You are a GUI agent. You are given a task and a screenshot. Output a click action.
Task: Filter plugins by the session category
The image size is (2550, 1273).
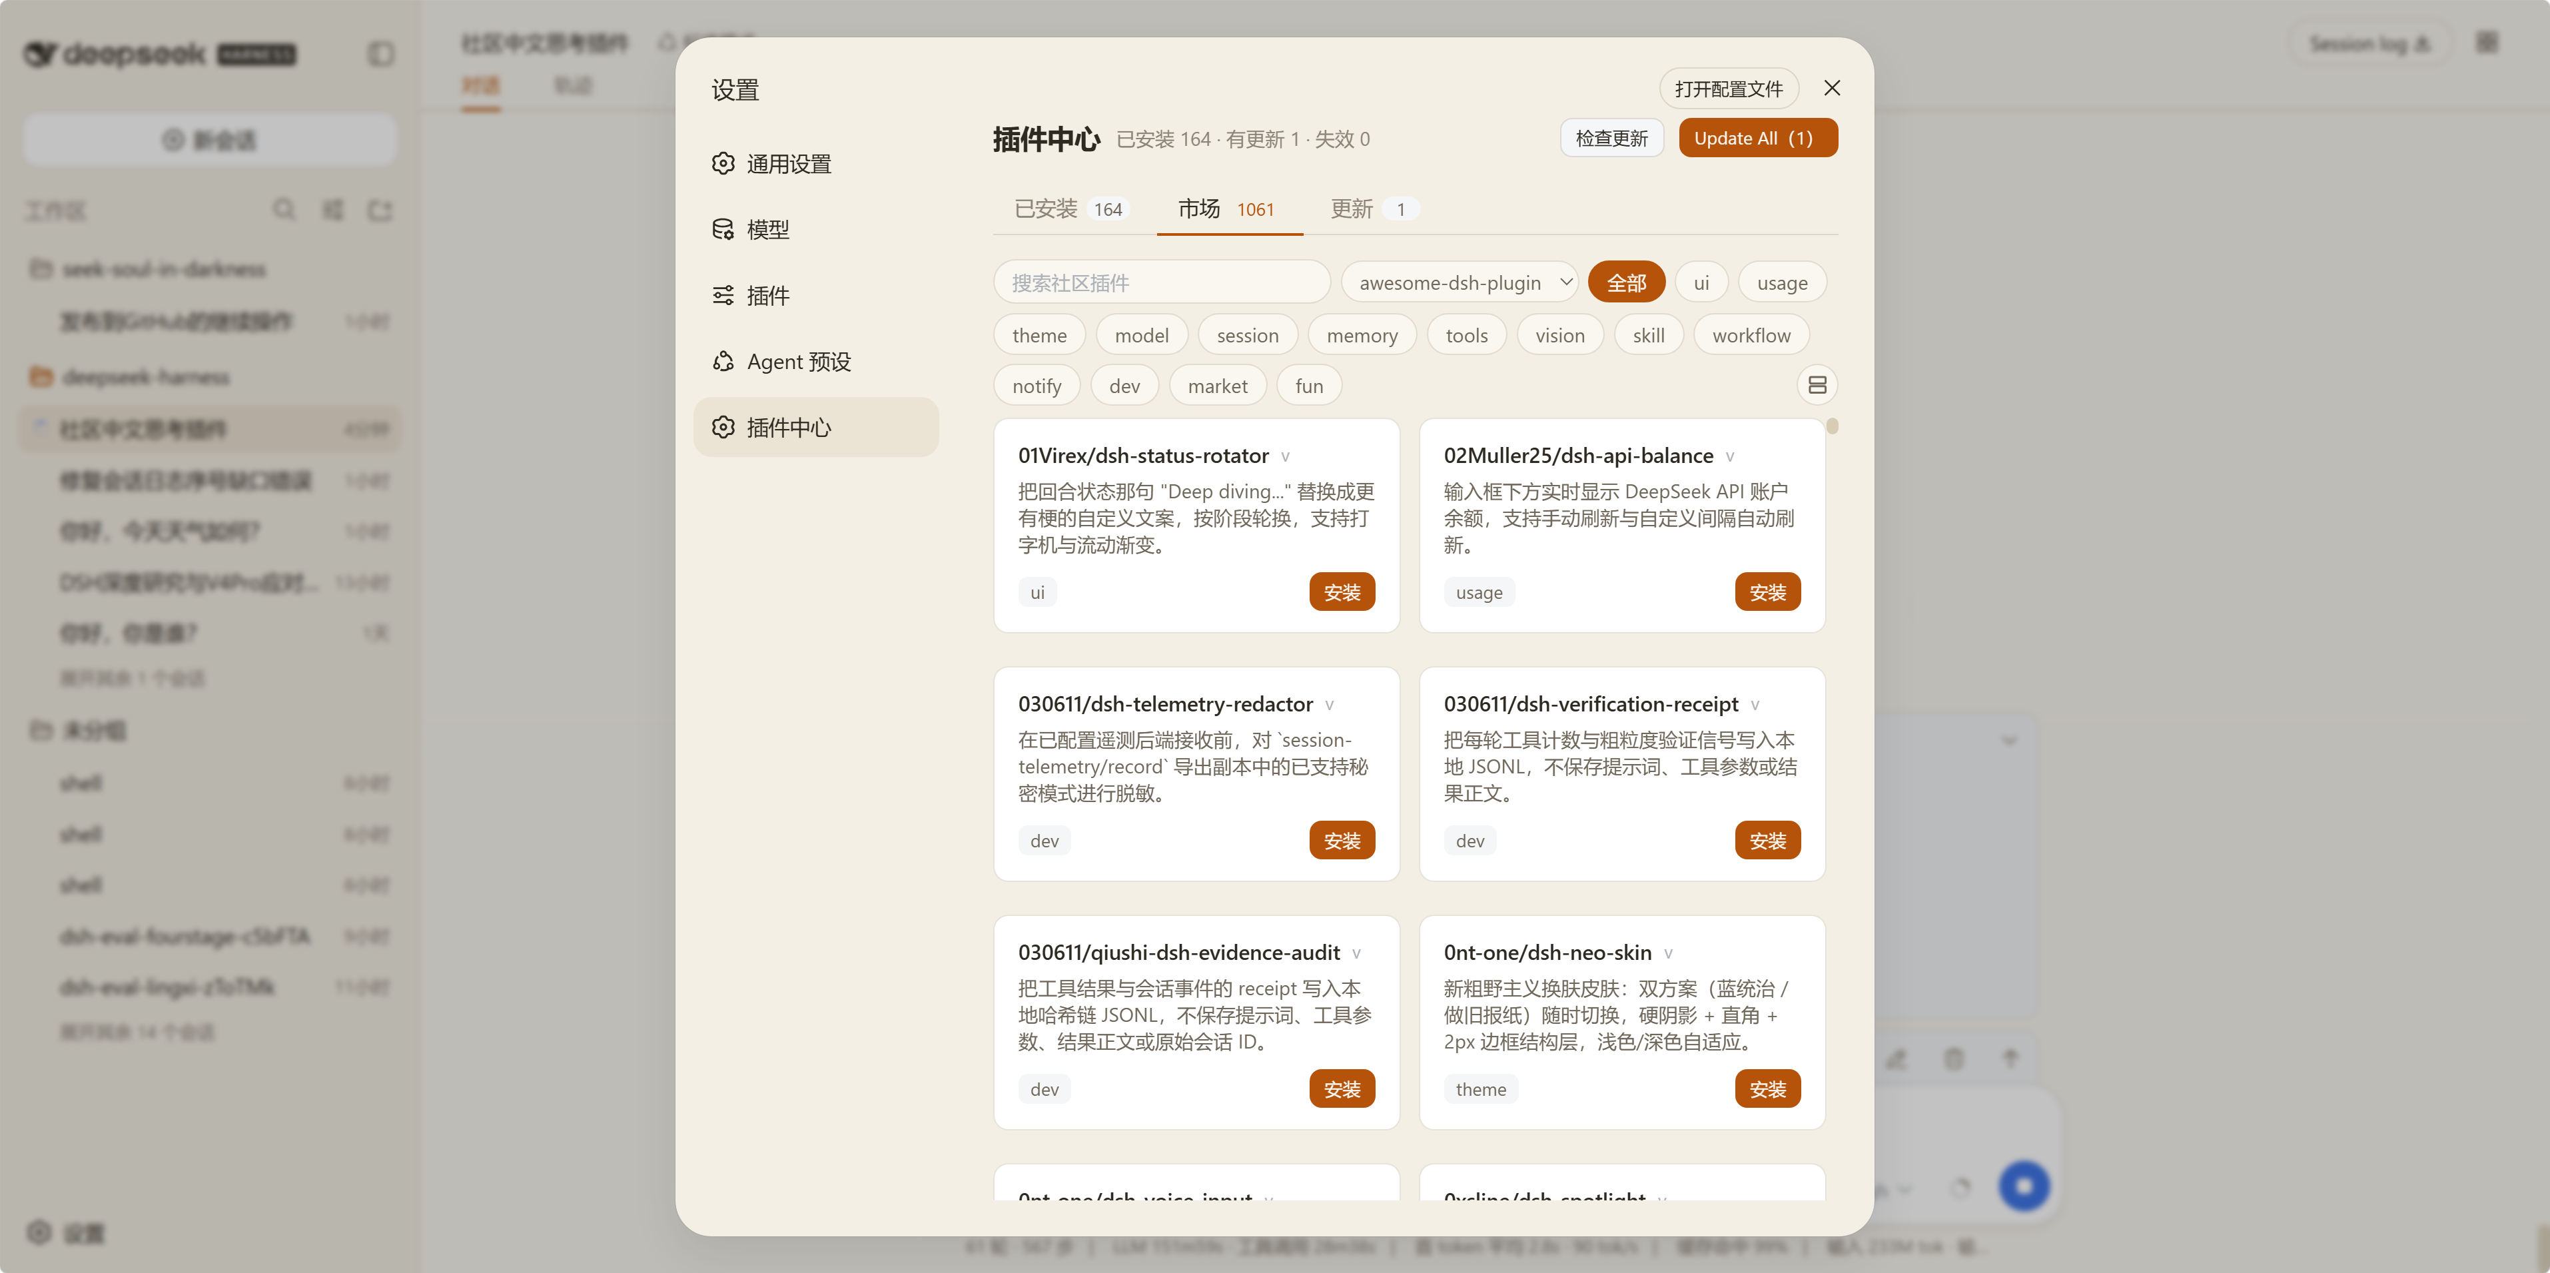[1247, 336]
